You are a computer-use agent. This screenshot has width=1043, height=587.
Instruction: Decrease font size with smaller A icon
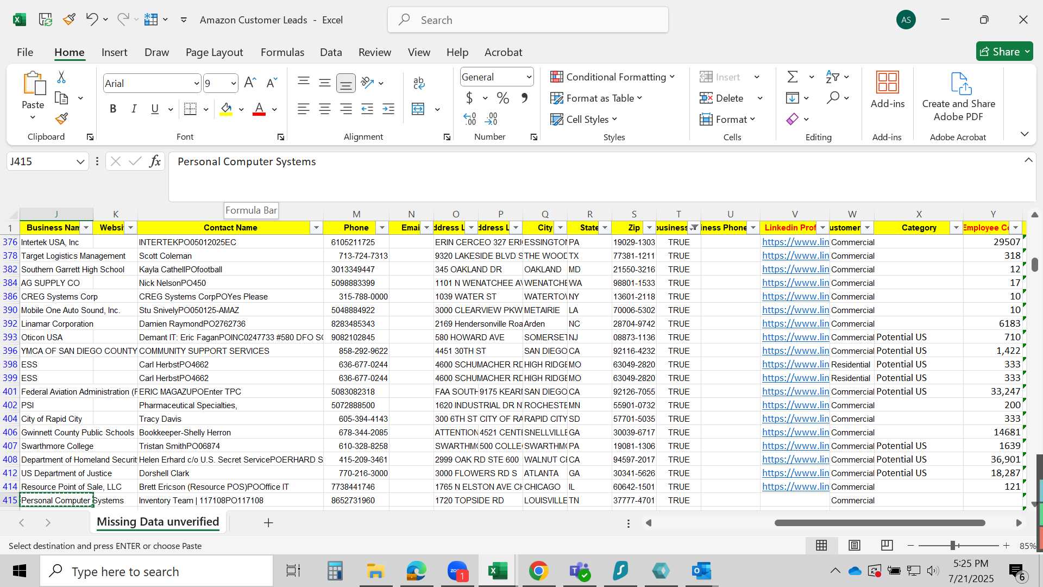[x=272, y=83]
